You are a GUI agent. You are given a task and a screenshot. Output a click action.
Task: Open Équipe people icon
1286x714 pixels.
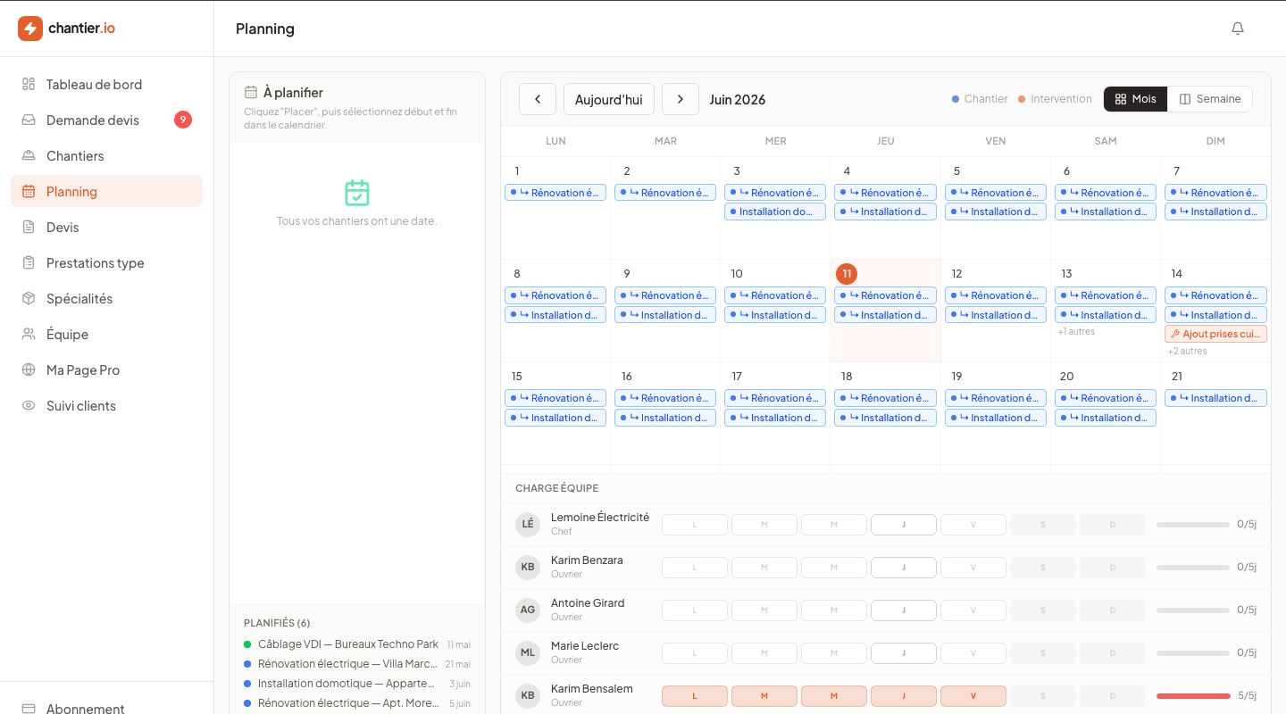tap(29, 335)
